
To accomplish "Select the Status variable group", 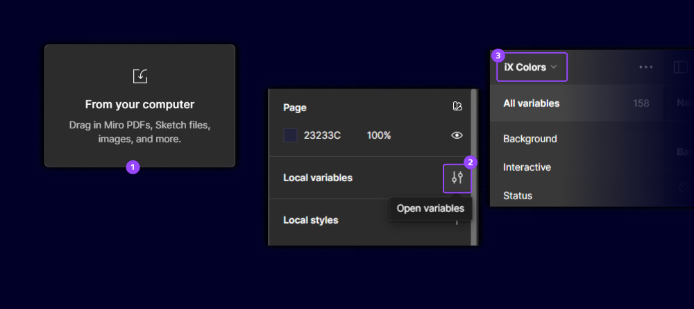I will (518, 196).
